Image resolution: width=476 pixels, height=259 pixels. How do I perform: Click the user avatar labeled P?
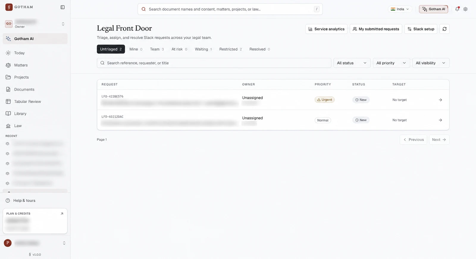point(8,243)
